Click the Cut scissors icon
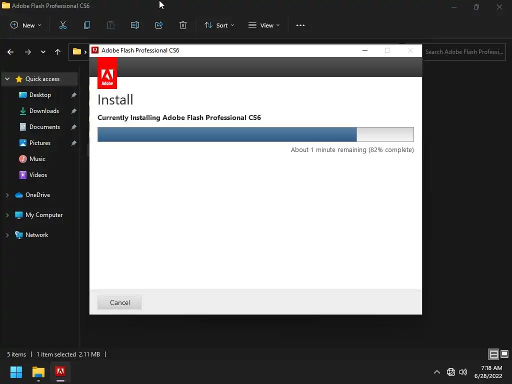 [x=63, y=25]
